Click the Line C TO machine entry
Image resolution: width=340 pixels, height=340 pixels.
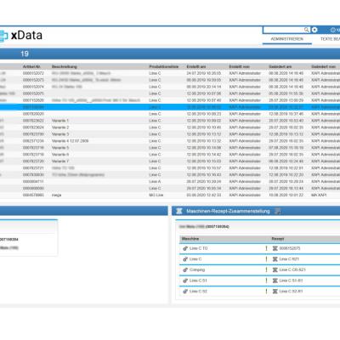199,248
